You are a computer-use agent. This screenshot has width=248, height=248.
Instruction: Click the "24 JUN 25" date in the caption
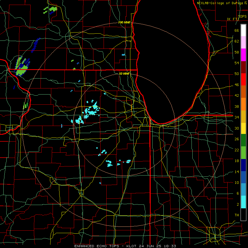151,246
